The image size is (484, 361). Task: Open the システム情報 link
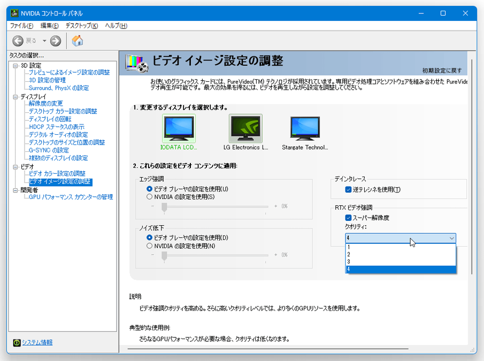(37, 342)
